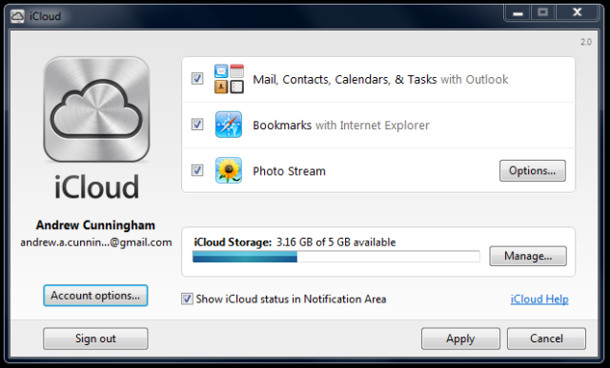Click the Mail, Contacts, Calendars & Tasks icon
The height and width of the screenshot is (368, 610).
click(x=229, y=79)
